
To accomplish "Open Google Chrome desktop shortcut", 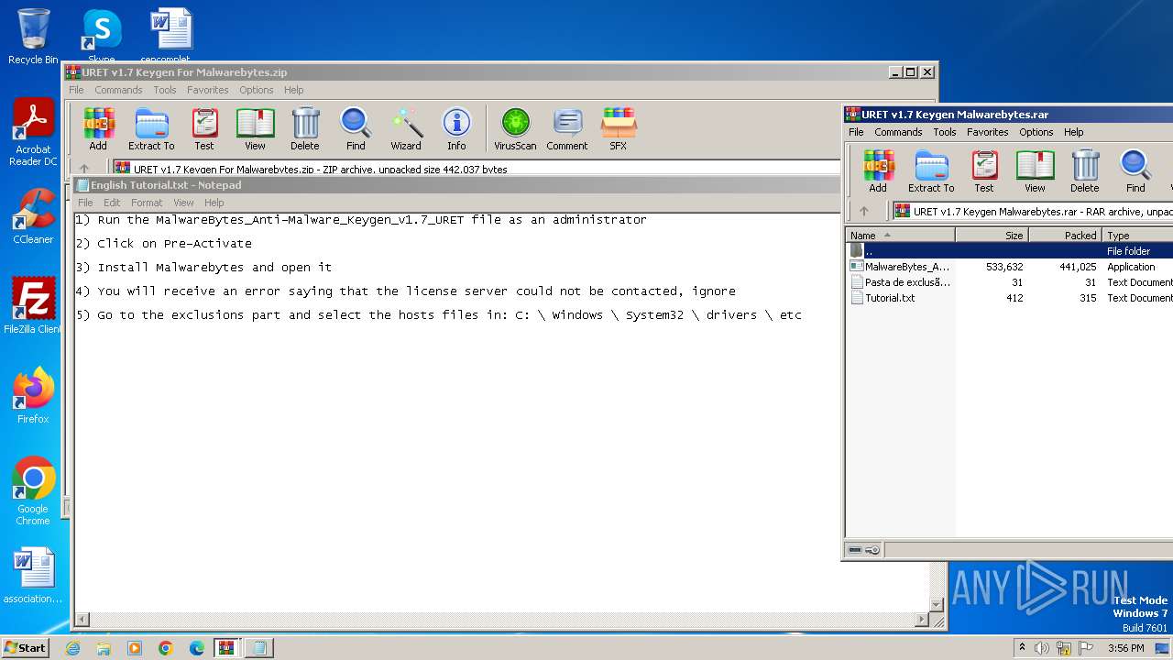I will point(33,490).
